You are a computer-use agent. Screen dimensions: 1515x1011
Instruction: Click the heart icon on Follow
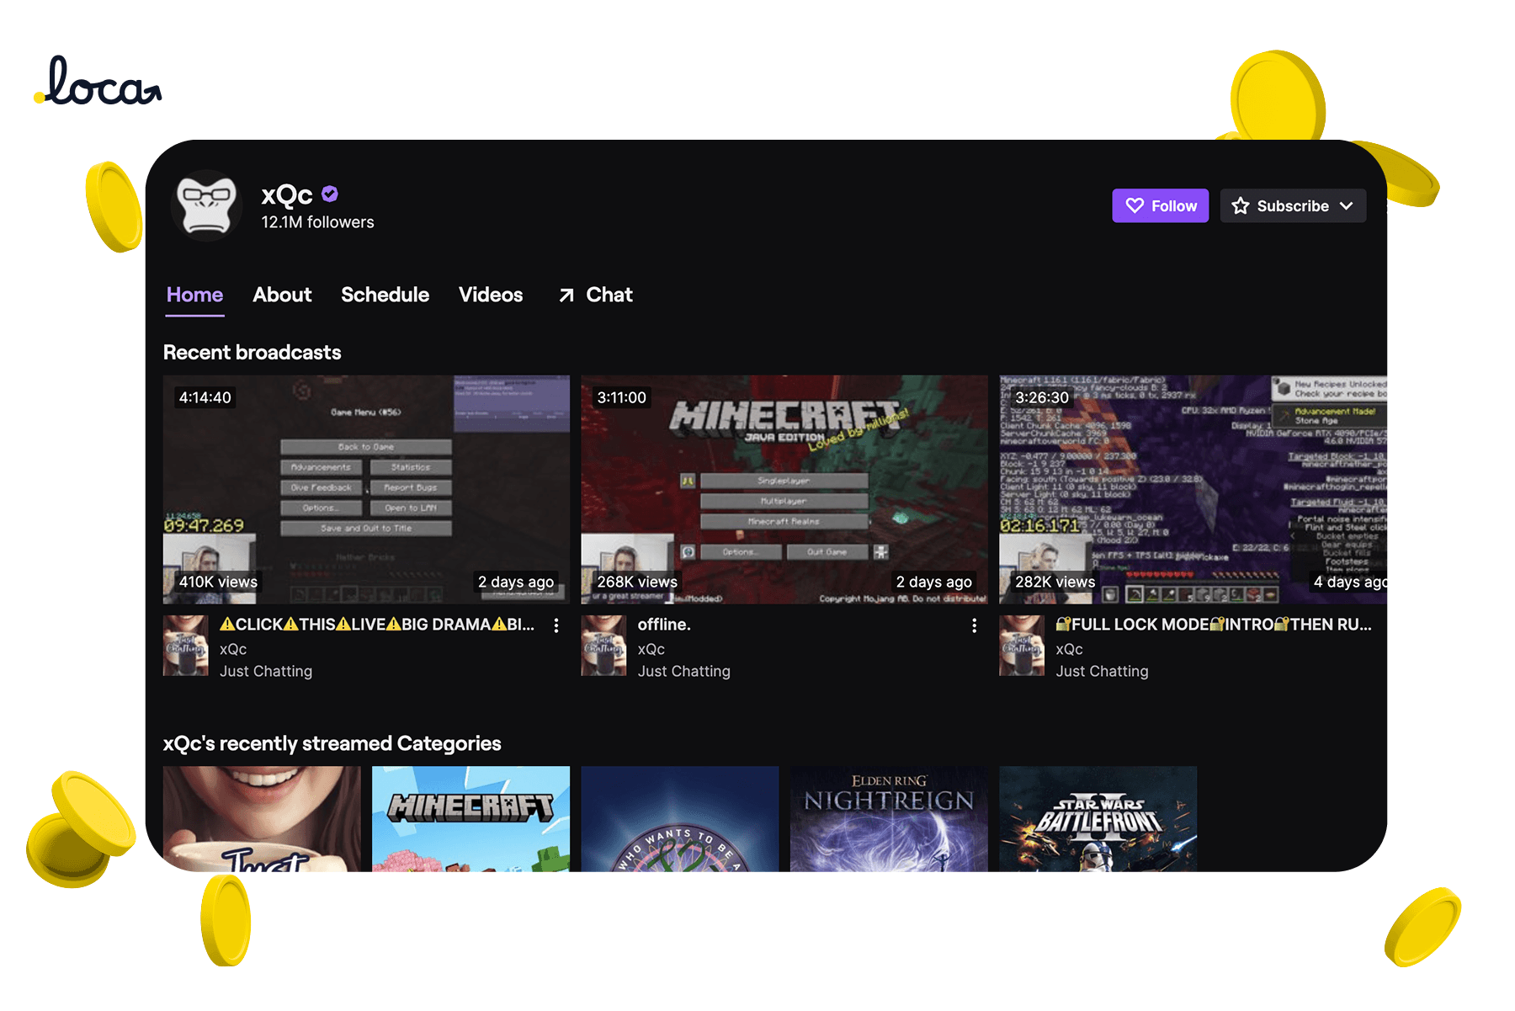tap(1135, 205)
